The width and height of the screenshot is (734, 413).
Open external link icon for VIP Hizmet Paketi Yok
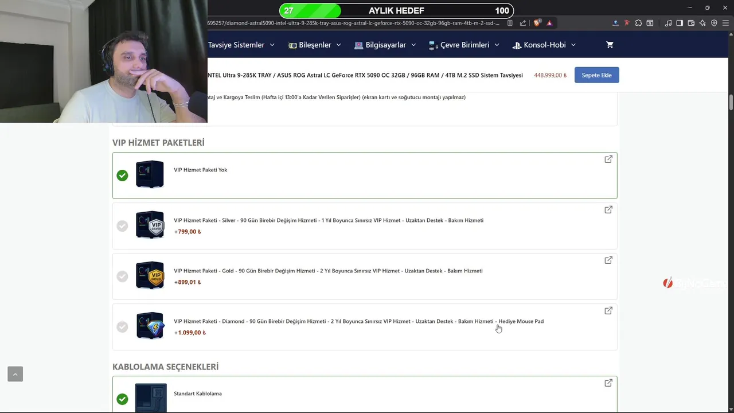[608, 159]
